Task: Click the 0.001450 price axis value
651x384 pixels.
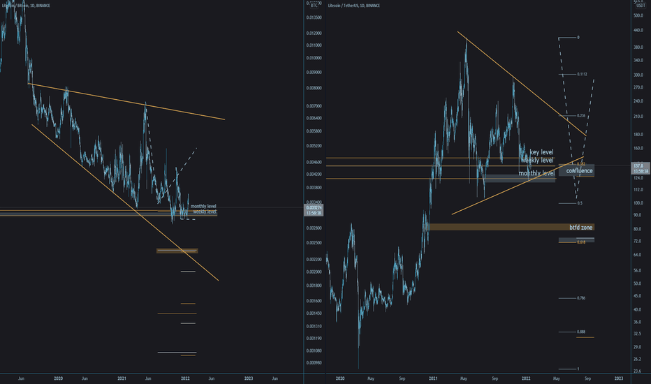Action: click(x=314, y=313)
